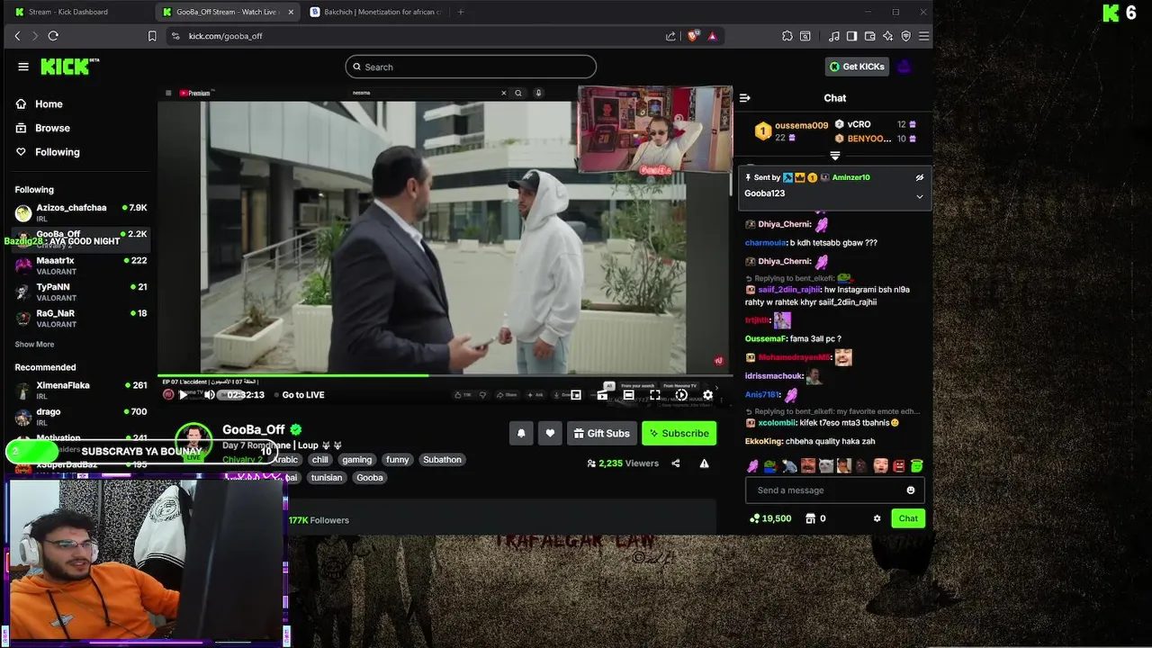This screenshot has height=648, width=1152.
Task: Click the bookmark icon in address bar
Action: click(x=152, y=36)
